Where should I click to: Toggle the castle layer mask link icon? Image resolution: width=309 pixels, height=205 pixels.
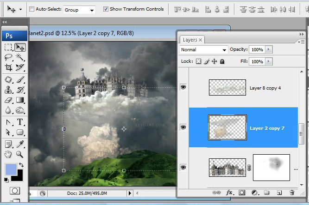click(x=249, y=168)
